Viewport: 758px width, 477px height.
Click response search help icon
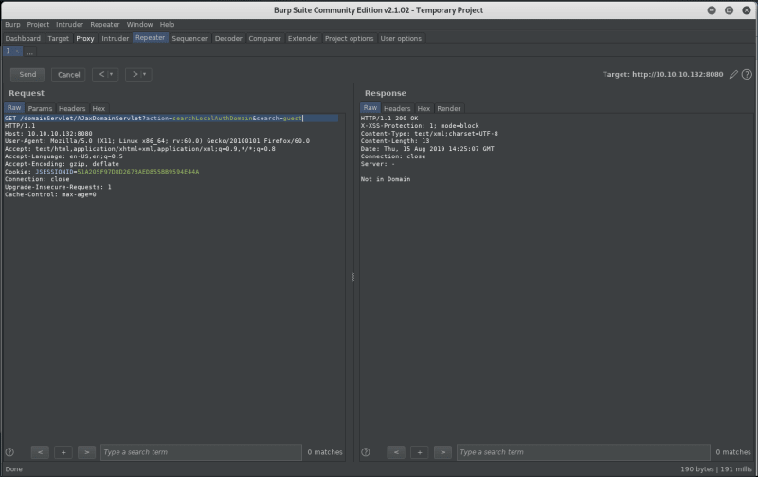(366, 452)
